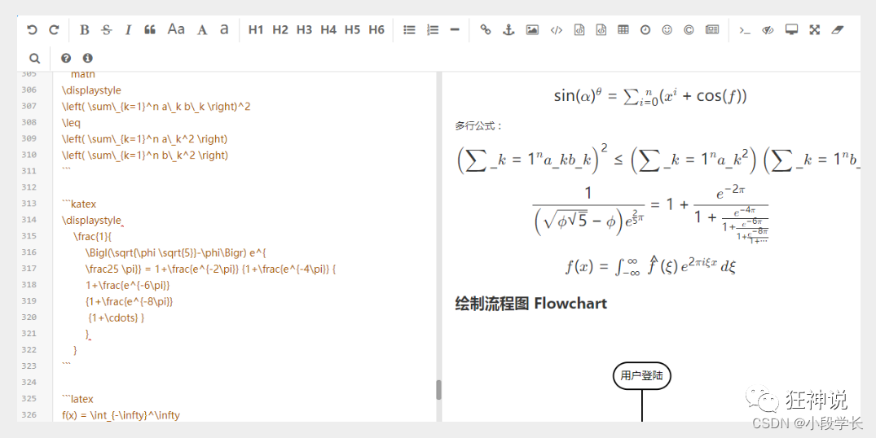Screen dimensions: 876x438
Task: Convert selection to uppercase (A icon)
Action: coord(202,30)
